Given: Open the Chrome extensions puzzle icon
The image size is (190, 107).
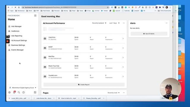Looking at the screenshot, I should 160,7.
